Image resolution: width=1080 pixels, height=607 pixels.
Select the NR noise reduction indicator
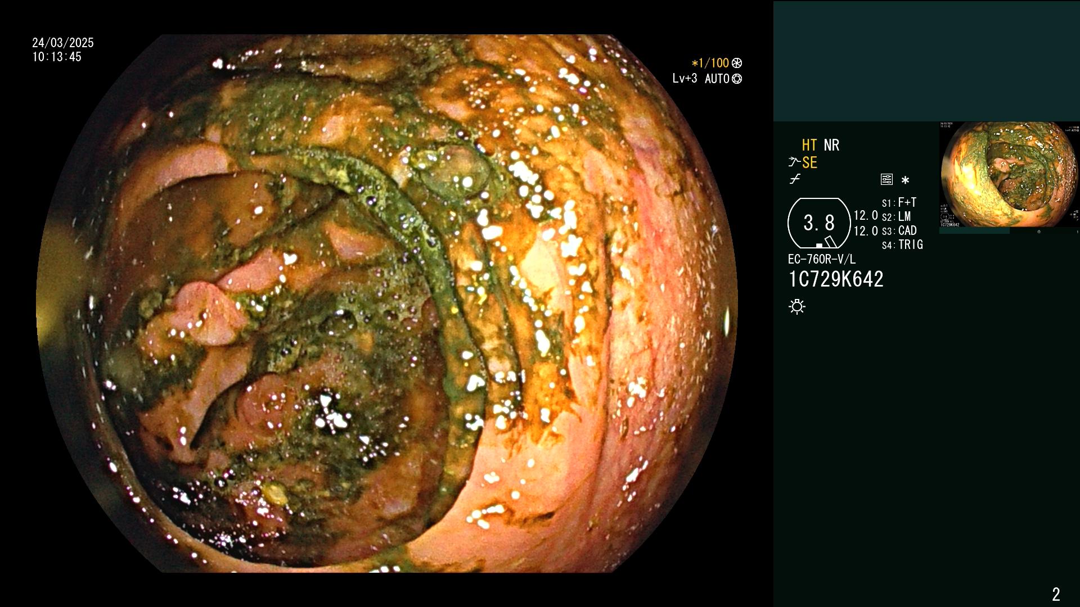coord(831,145)
